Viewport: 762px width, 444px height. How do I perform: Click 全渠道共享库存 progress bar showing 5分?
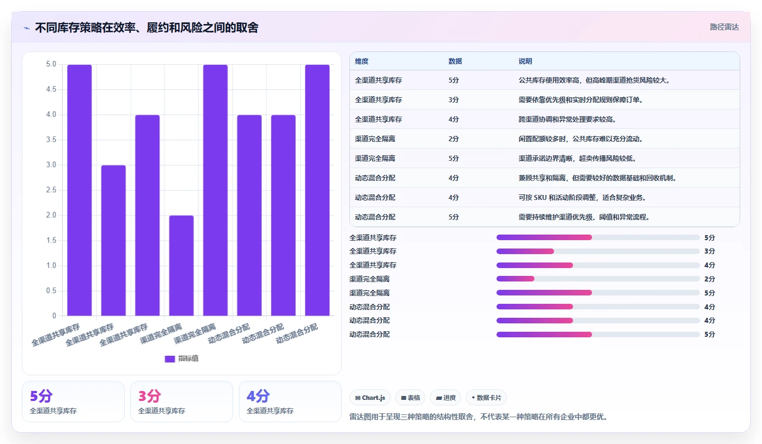tap(598, 237)
